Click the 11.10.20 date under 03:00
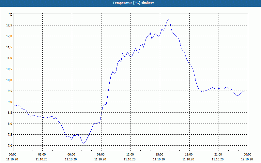The image size is (261, 163). (41, 159)
